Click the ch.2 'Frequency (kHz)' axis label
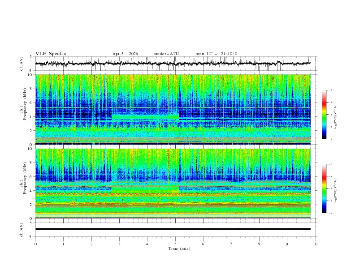This screenshot has width=355, height=274. click(x=25, y=178)
